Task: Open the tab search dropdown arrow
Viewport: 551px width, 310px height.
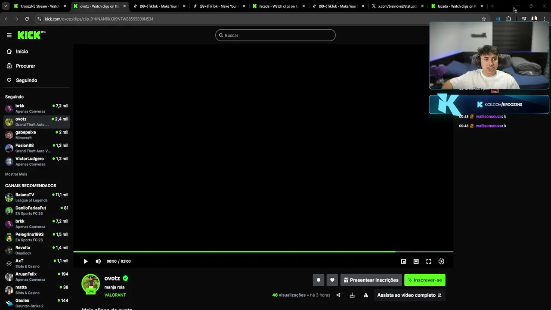Action: (x=5, y=6)
